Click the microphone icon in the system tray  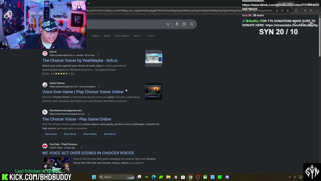(x=295, y=177)
